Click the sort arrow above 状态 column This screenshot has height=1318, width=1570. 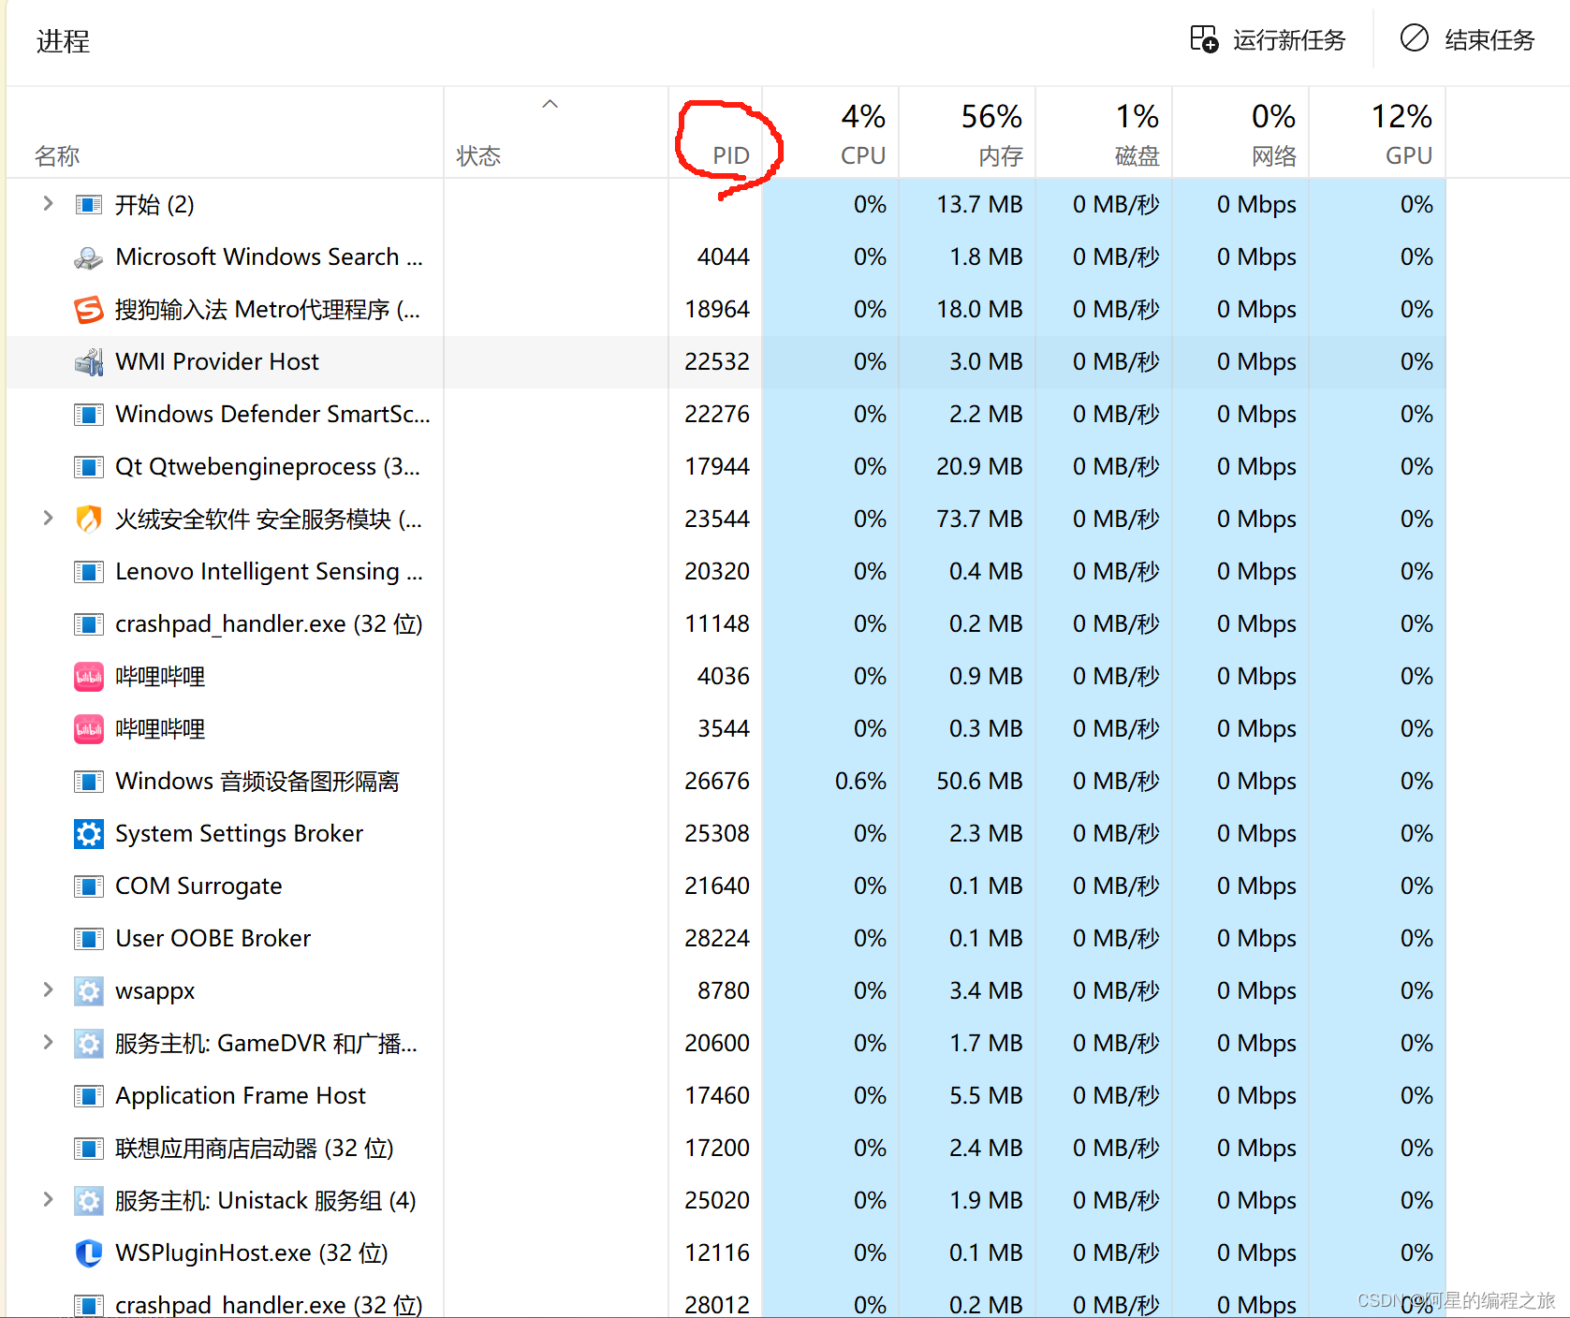550,104
